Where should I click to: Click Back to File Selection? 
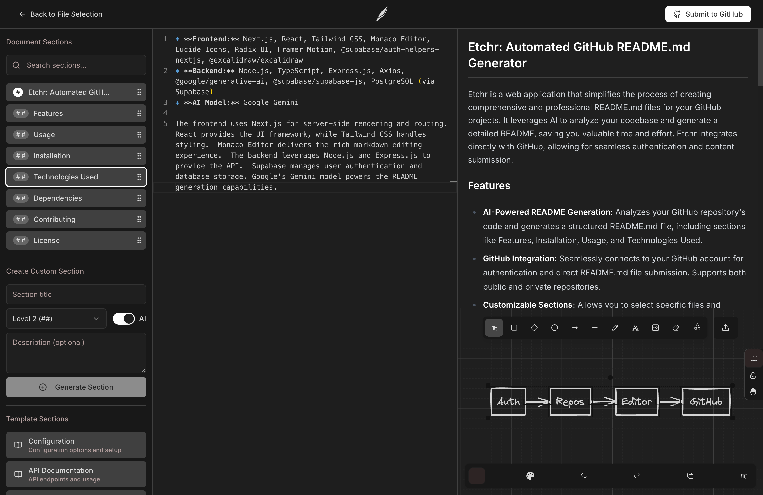coord(60,14)
